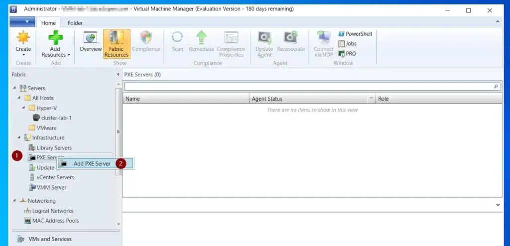Open the Agent Status column filter dropdown

coord(371,98)
